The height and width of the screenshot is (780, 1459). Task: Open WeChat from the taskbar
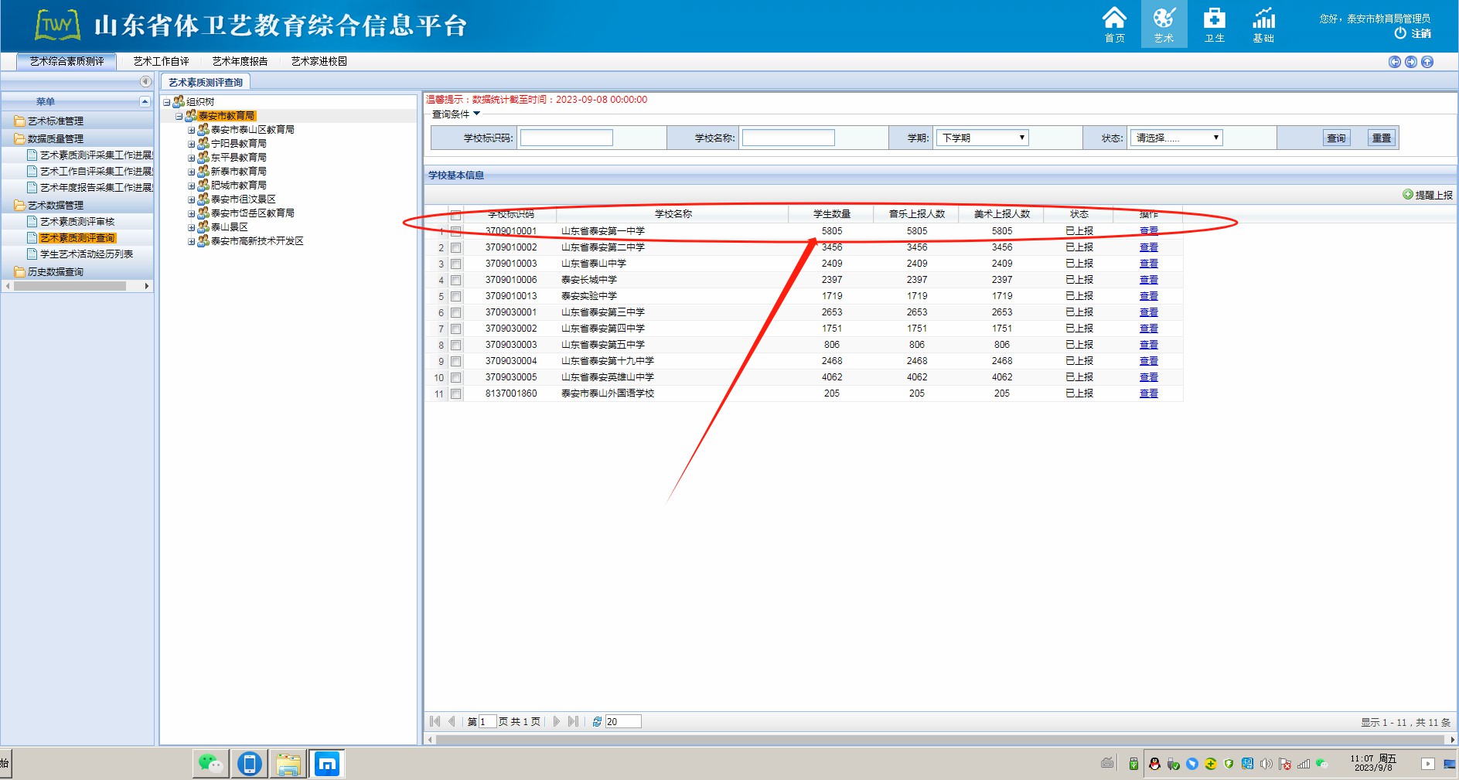pyautogui.click(x=210, y=764)
